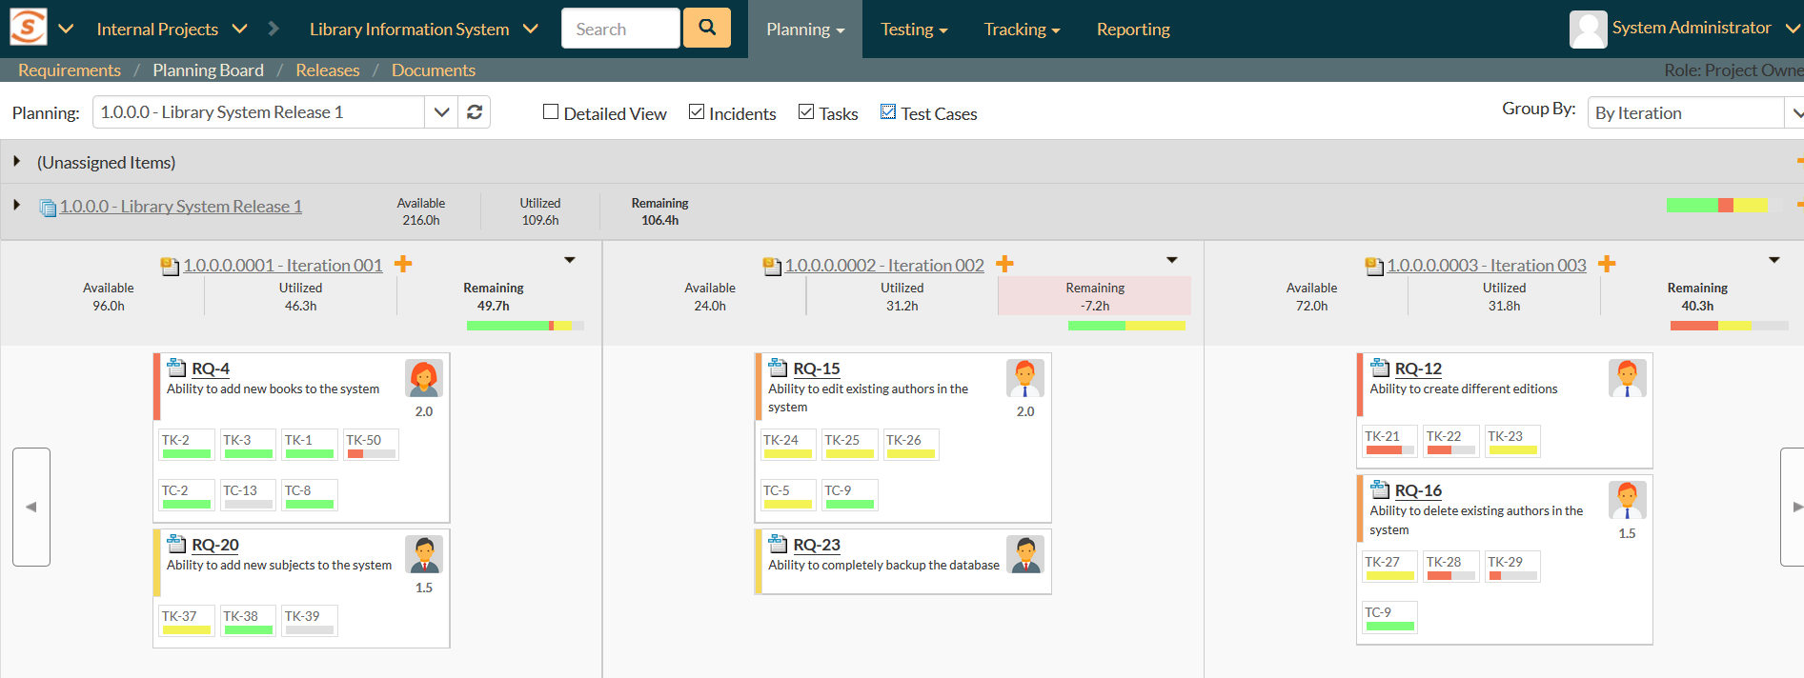Click the refresh icon beside release selector

475,112
